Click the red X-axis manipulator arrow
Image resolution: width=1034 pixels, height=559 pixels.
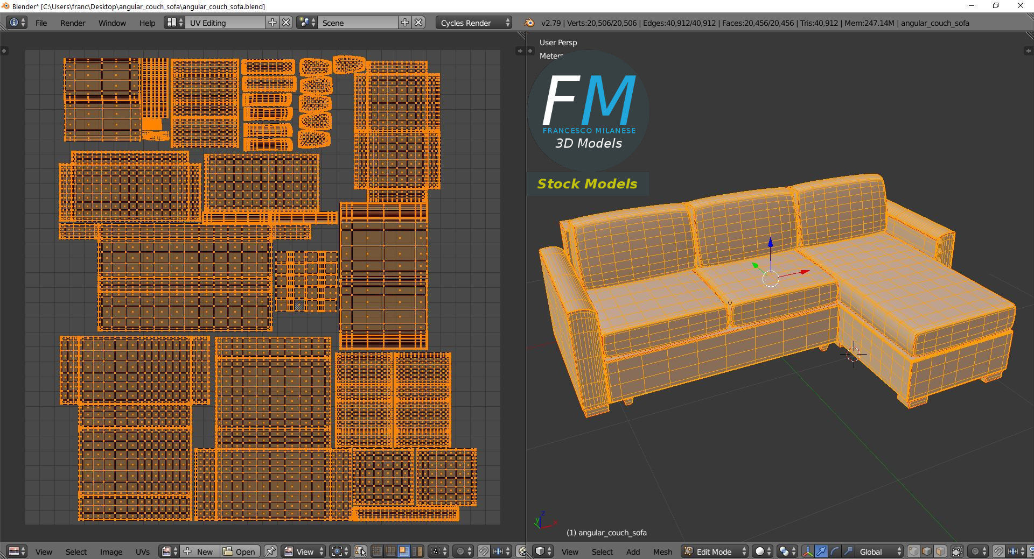pyautogui.click(x=805, y=272)
